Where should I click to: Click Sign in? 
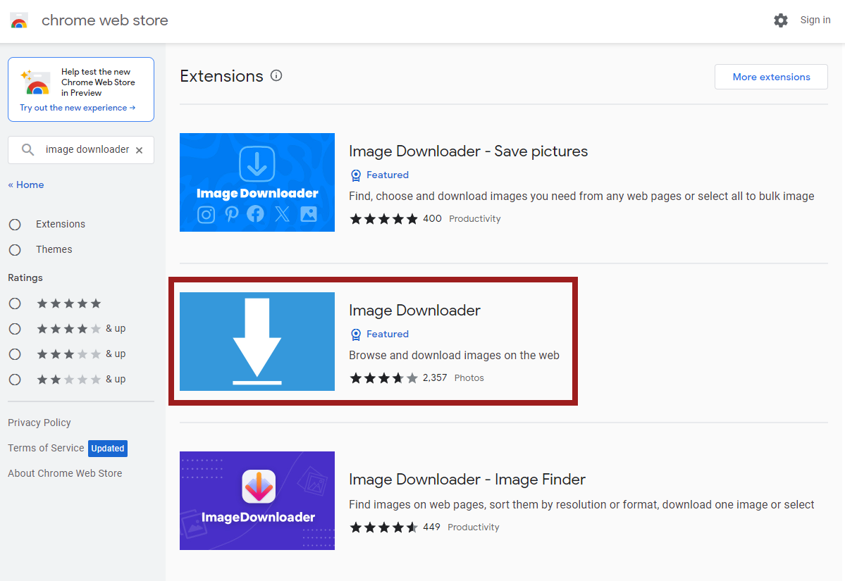click(x=815, y=20)
